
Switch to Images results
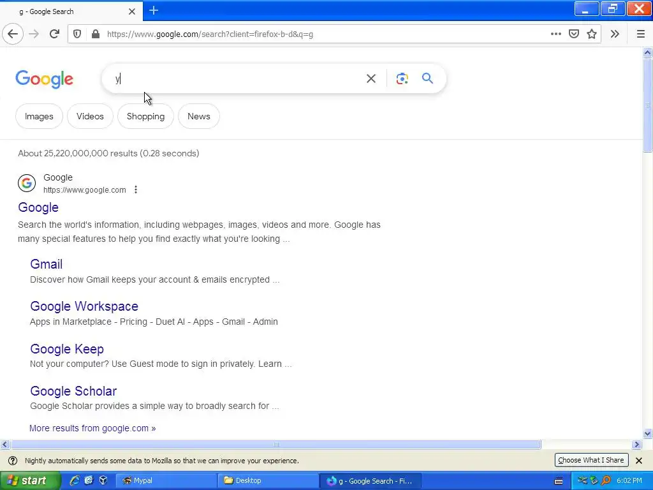(39, 116)
